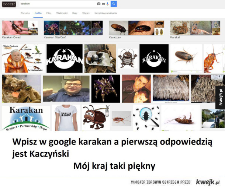Image resolution: width=225 pixels, height=189 pixels.
Task: Open the large KARAKAN crescent logo image
Action: click(65, 59)
